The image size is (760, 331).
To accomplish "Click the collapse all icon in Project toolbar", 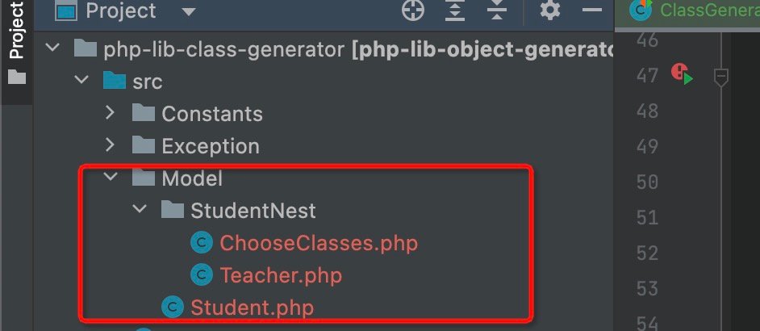I will [x=498, y=10].
